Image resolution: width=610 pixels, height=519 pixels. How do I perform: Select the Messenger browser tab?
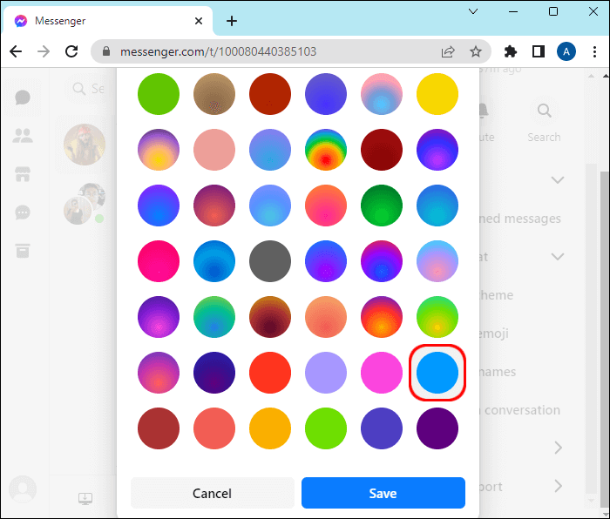point(108,21)
